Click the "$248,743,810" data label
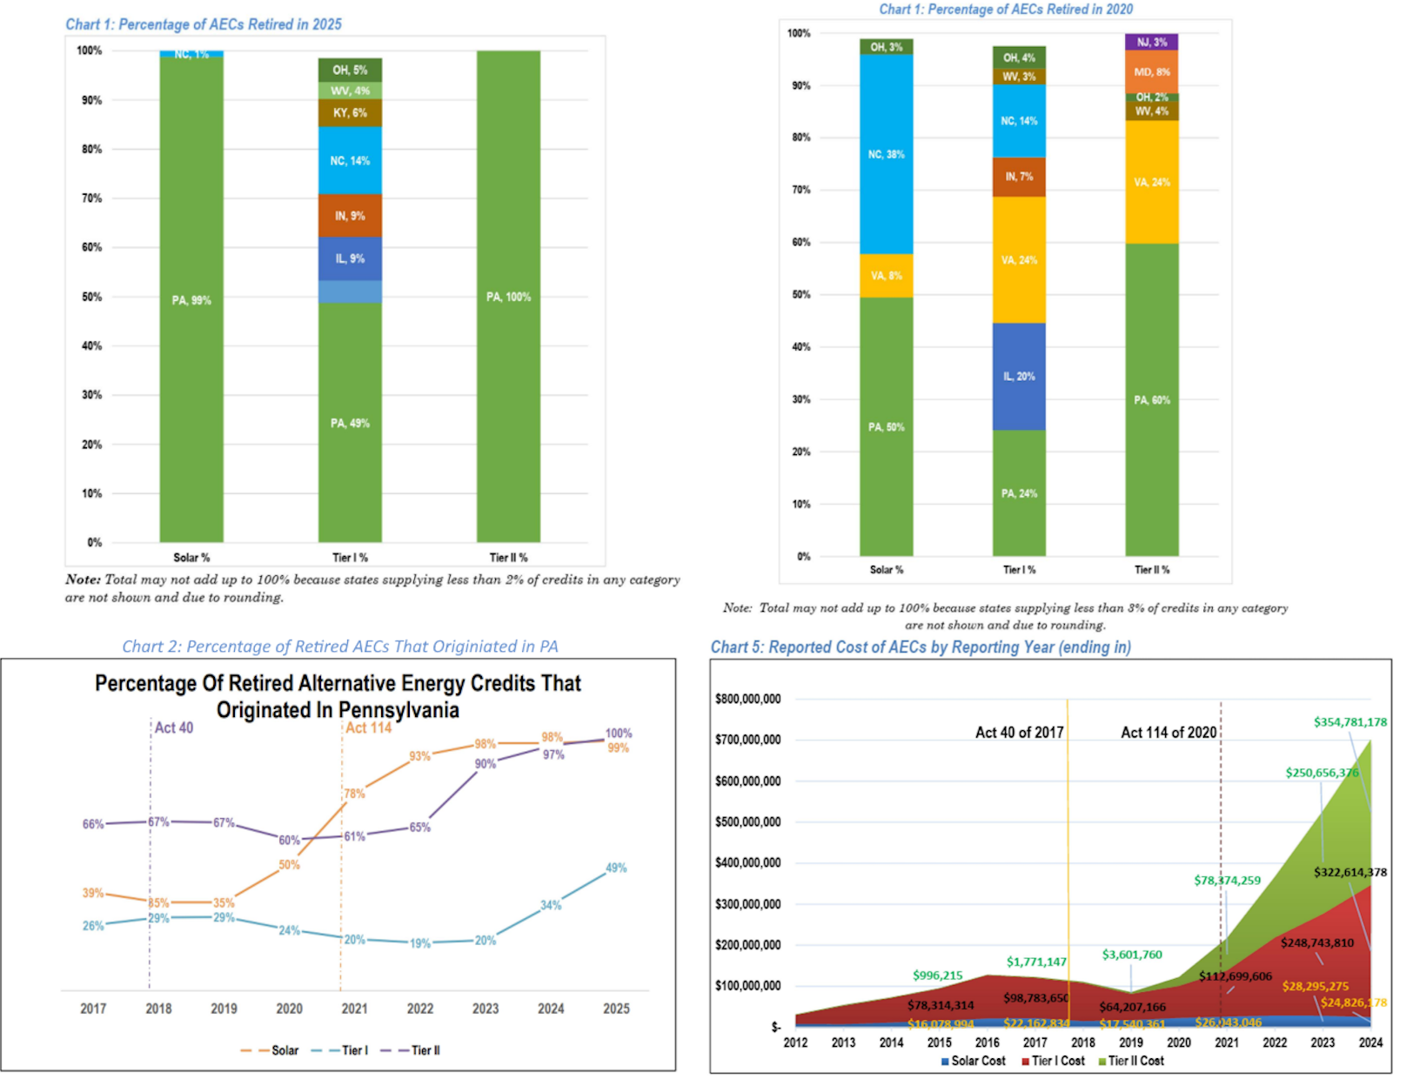This screenshot has width=1413, height=1086. 1317,942
